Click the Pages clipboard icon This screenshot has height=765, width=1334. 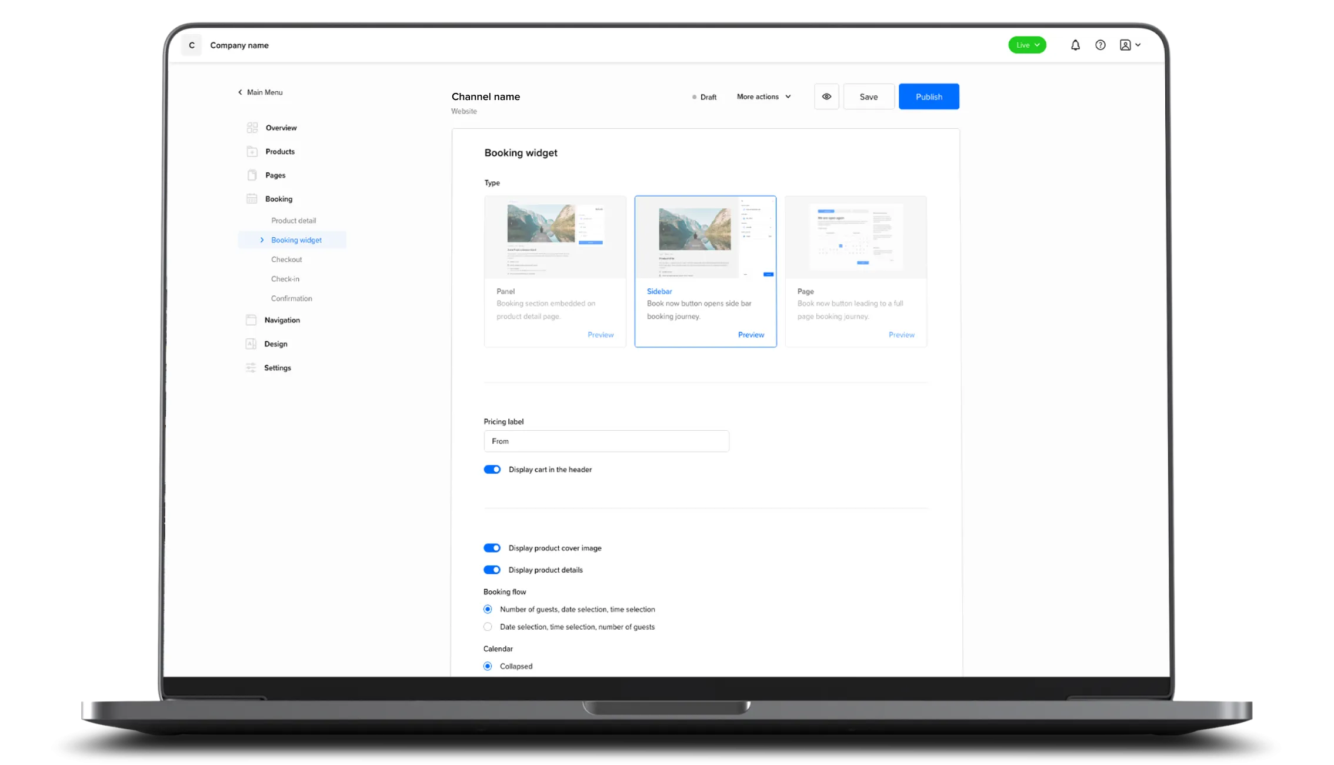coord(252,175)
